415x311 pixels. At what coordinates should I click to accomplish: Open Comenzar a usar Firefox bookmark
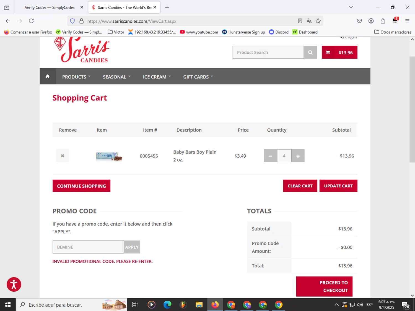click(28, 32)
